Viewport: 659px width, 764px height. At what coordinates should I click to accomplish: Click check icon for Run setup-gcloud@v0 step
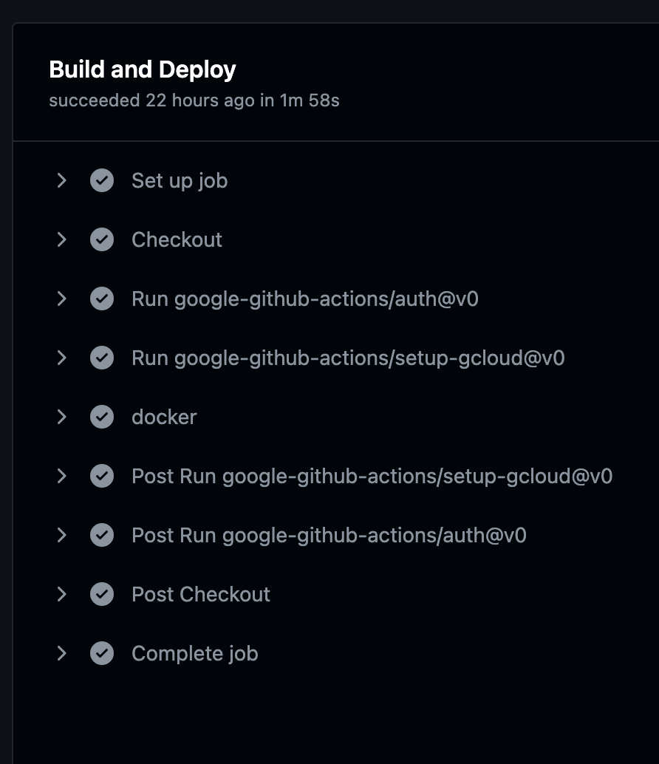click(102, 358)
